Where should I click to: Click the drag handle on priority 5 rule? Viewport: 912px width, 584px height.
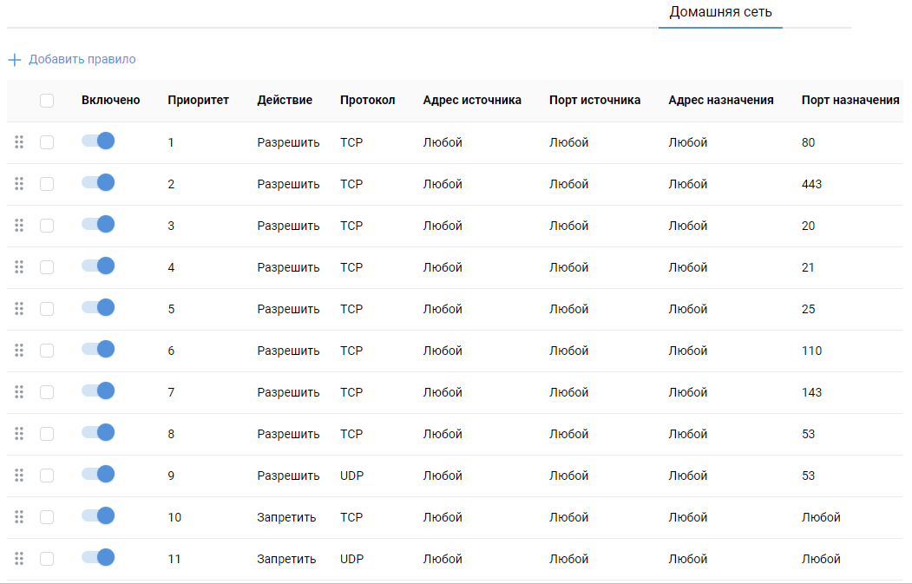point(19,309)
